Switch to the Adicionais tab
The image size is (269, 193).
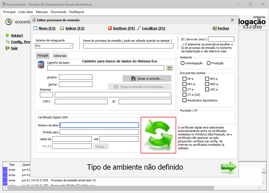pos(60,56)
